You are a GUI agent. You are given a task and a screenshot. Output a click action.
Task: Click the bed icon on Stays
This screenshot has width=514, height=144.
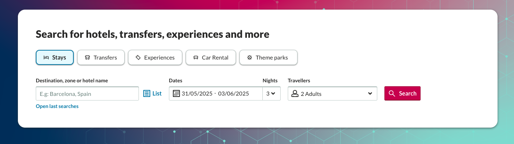click(46, 58)
